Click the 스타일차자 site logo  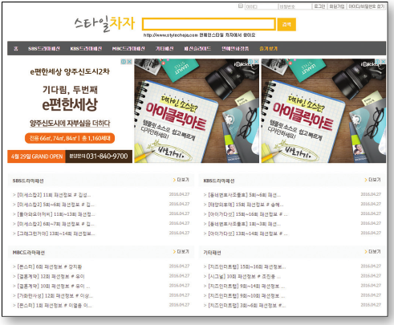coord(104,24)
